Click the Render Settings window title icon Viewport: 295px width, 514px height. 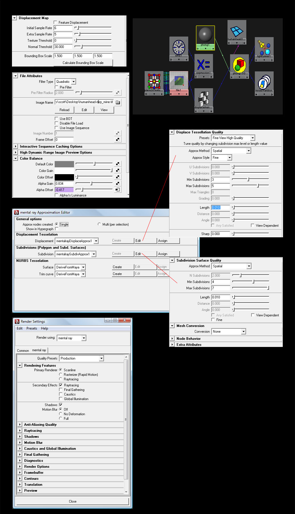pyautogui.click(x=17, y=322)
